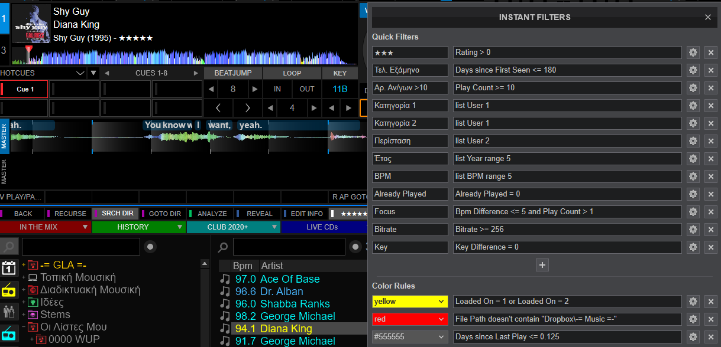Click the plus button to add filter
Image resolution: width=721 pixels, height=347 pixels.
[542, 265]
